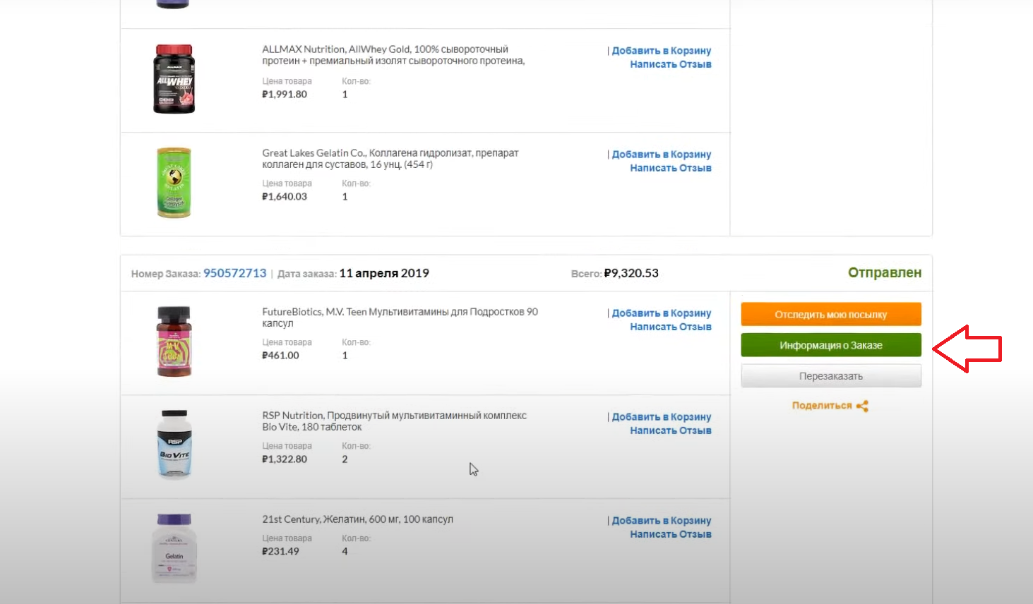Add FutureBiotics Teen multivitamin to cart
The width and height of the screenshot is (1033, 604).
coord(662,313)
